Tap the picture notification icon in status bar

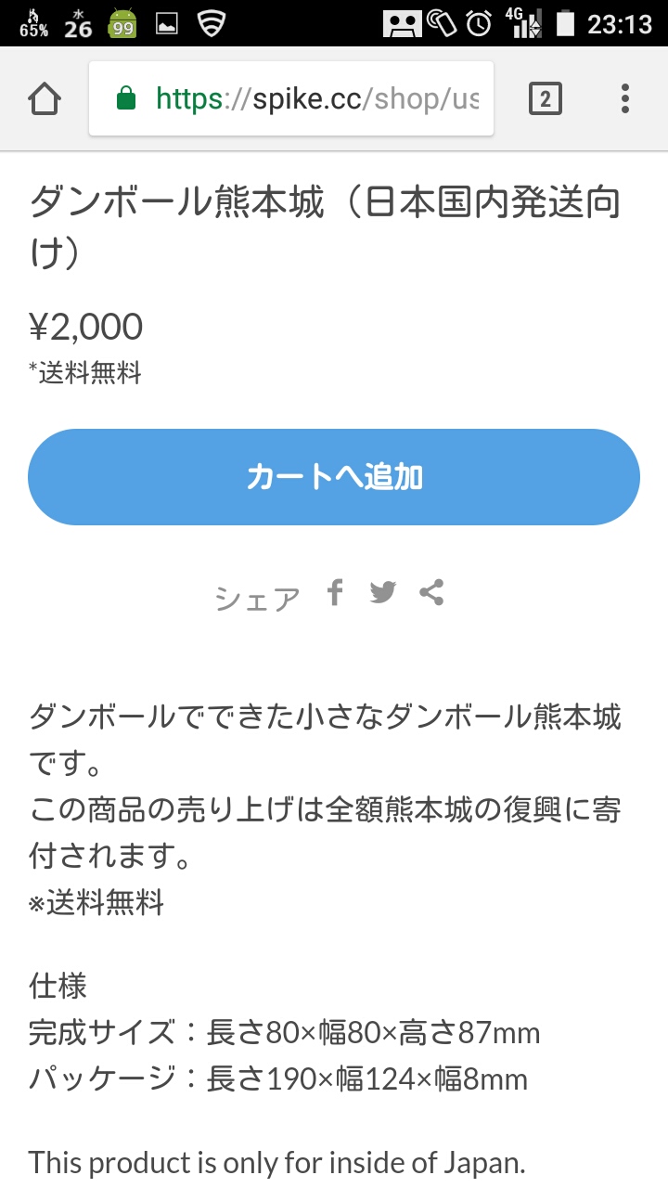[167, 23]
